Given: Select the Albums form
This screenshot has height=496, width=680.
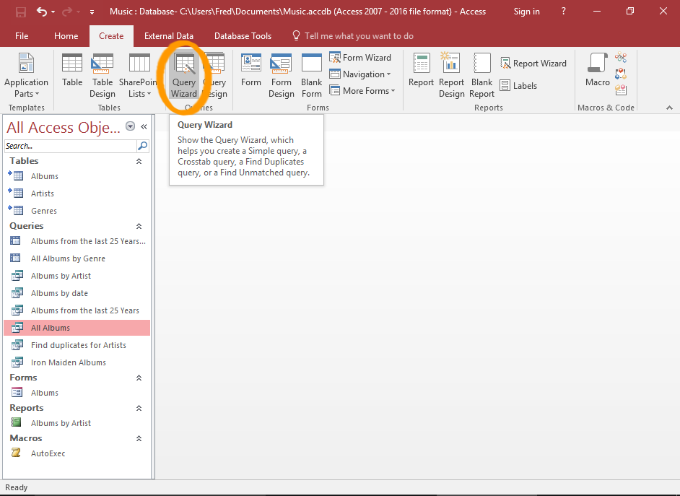Looking at the screenshot, I should 77,393.
